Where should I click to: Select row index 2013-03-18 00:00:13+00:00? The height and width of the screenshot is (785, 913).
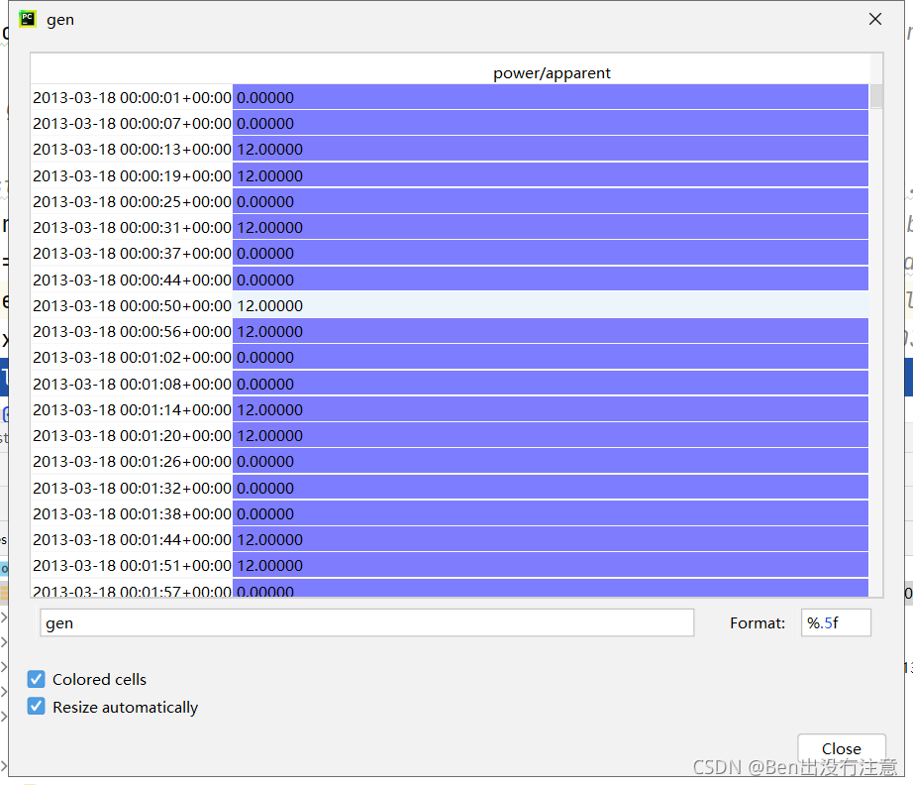(x=132, y=150)
